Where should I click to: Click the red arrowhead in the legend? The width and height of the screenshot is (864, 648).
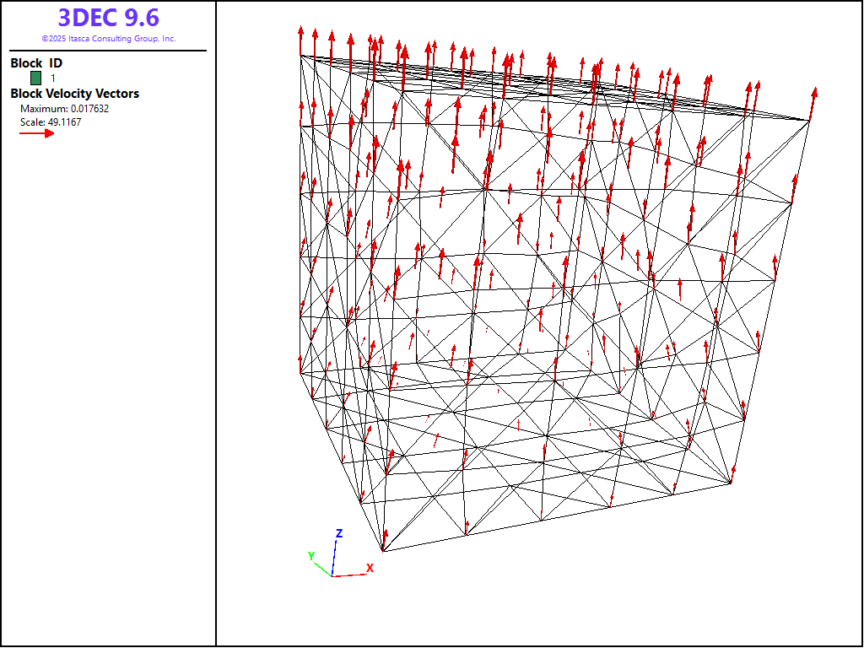(50, 132)
